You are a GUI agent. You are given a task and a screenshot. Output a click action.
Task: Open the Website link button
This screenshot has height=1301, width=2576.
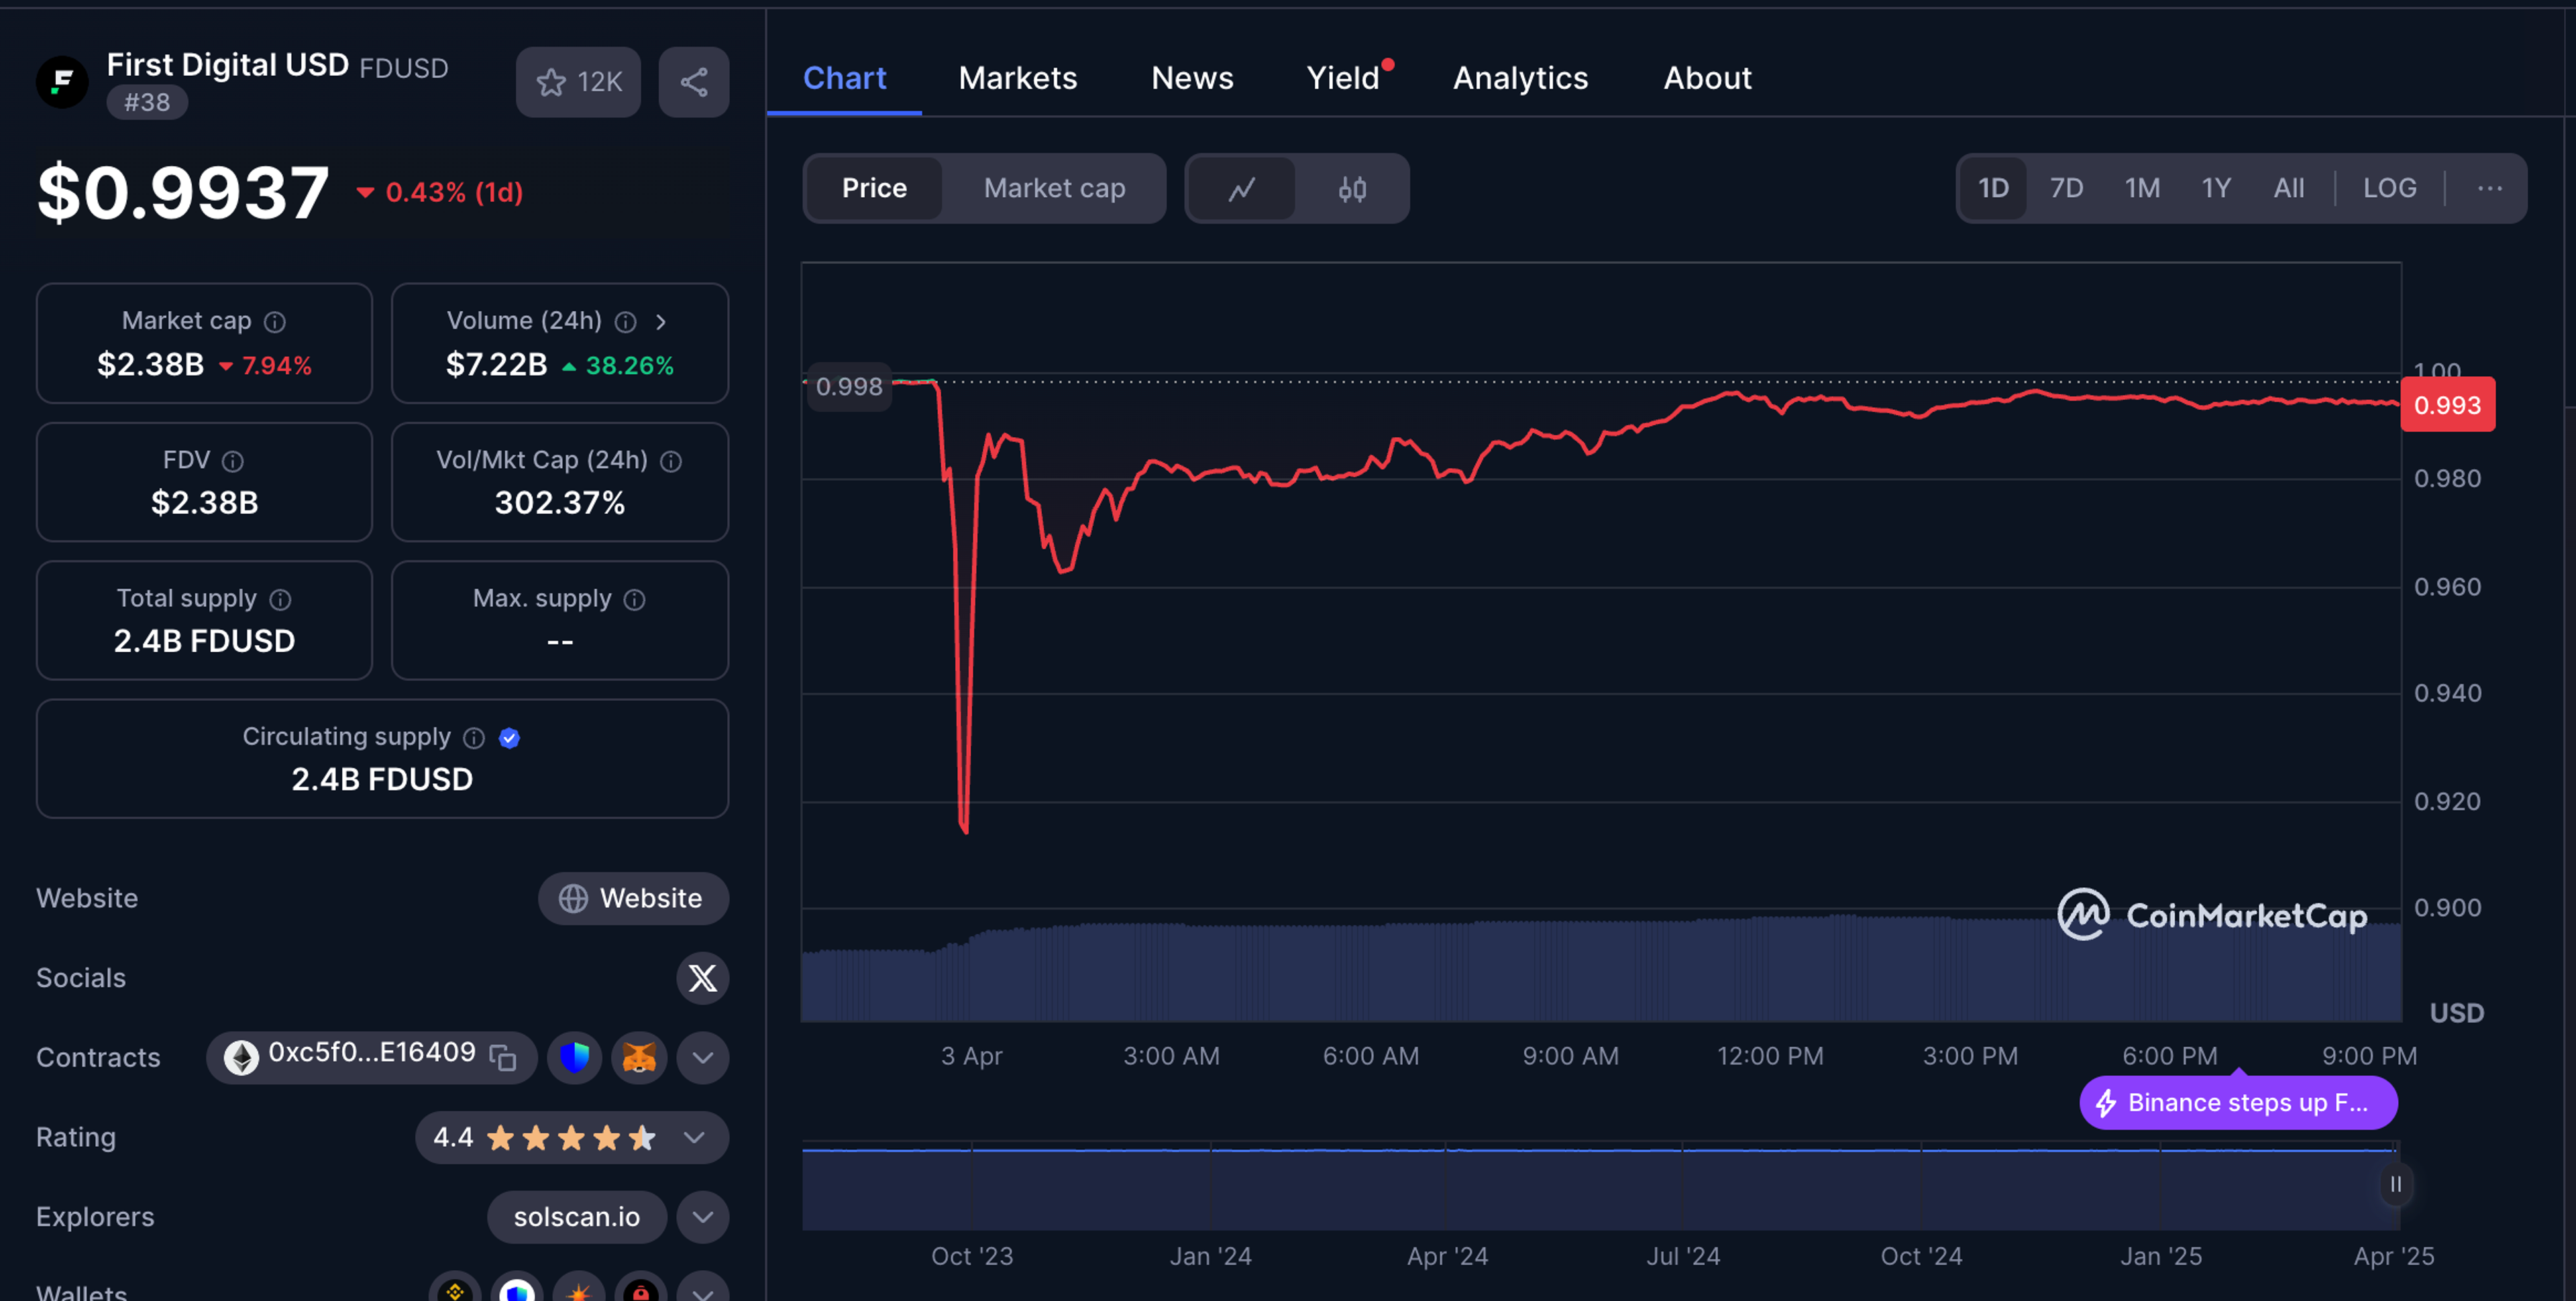(633, 898)
